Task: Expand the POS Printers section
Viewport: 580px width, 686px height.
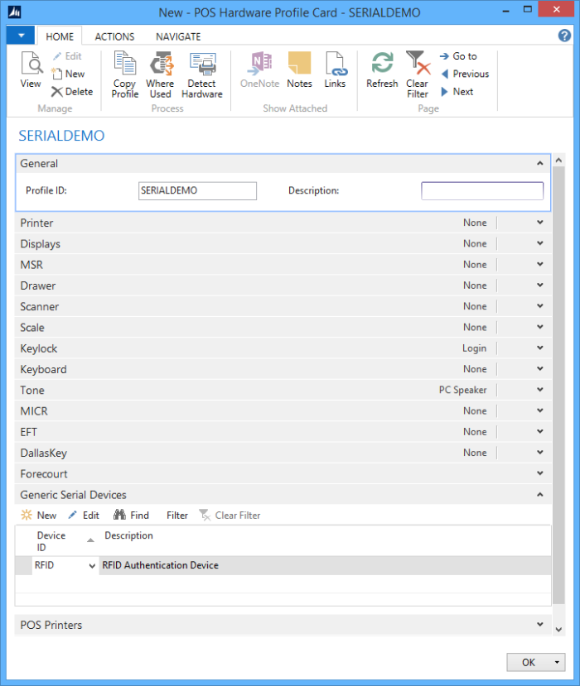Action: [539, 625]
